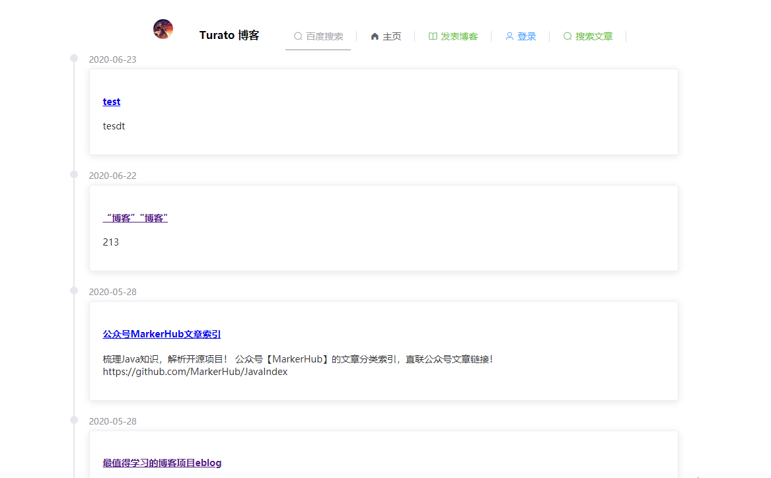
Task: Click the magnifier icon in 百度搜索 field
Action: click(x=298, y=36)
